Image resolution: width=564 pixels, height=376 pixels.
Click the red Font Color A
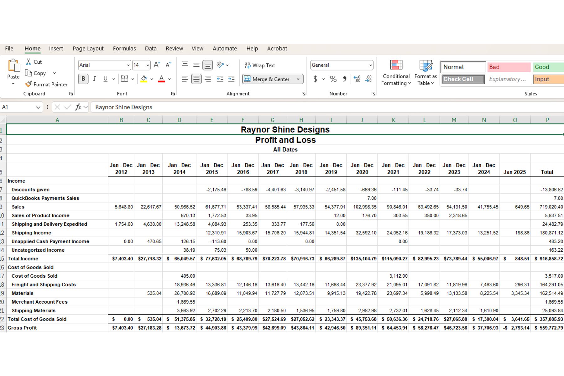(x=161, y=79)
